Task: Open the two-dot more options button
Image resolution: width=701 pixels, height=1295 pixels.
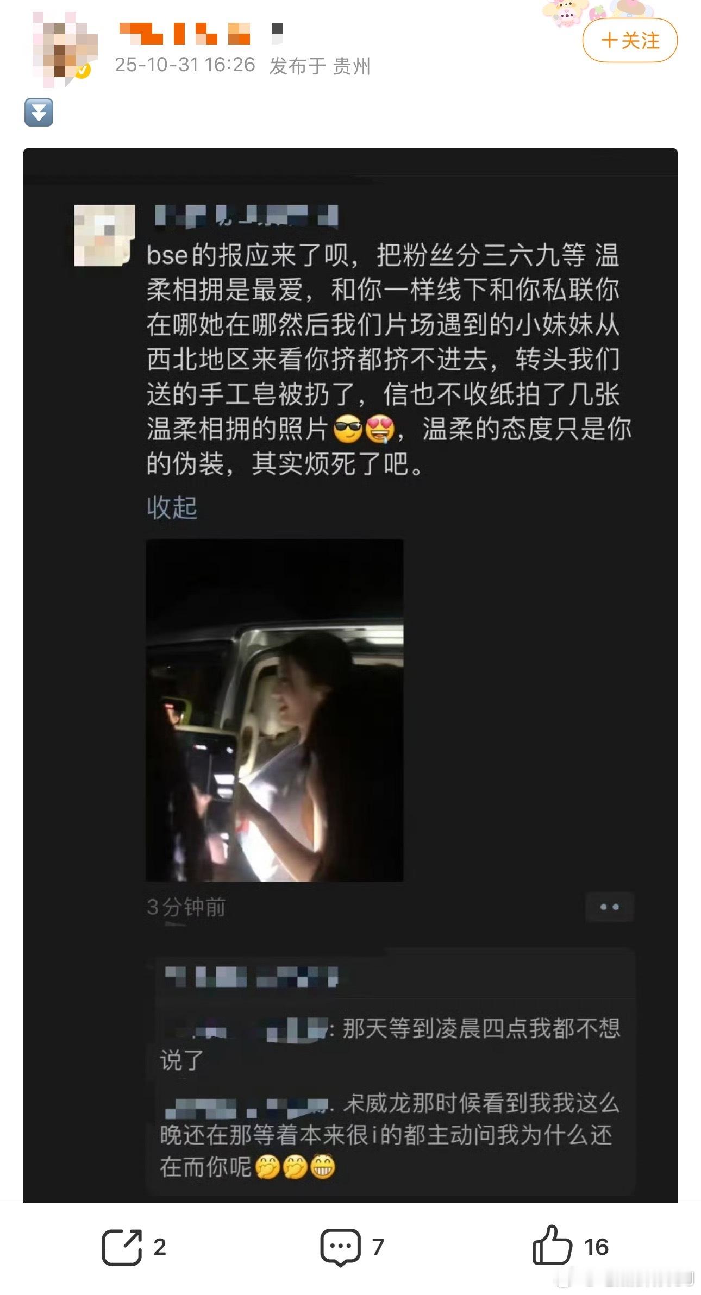Action: tap(609, 907)
